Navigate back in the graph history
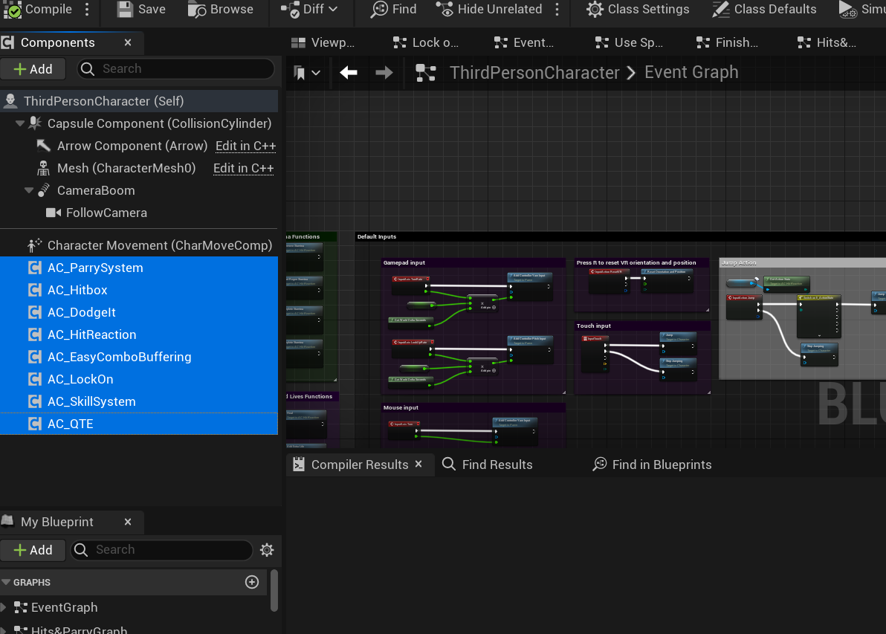Screen dimensions: 886x634 349,71
